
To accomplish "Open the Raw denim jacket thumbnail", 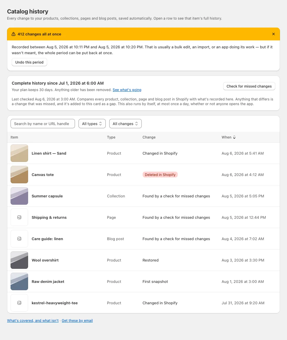I will tap(19, 281).
